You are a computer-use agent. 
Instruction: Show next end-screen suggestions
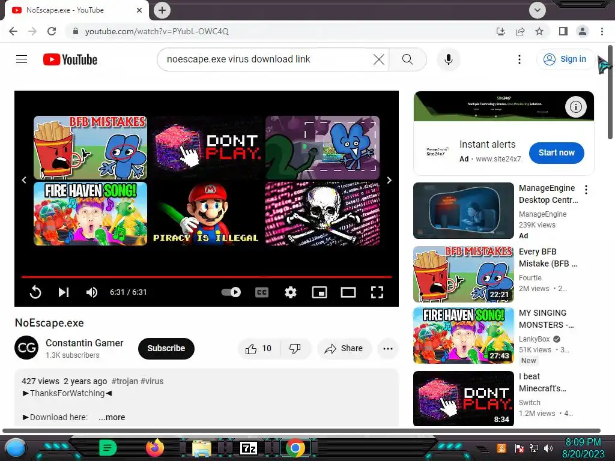(389, 180)
